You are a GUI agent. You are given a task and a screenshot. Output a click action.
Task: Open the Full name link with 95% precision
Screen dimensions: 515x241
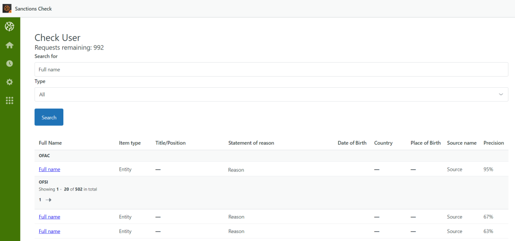pyautogui.click(x=49, y=169)
